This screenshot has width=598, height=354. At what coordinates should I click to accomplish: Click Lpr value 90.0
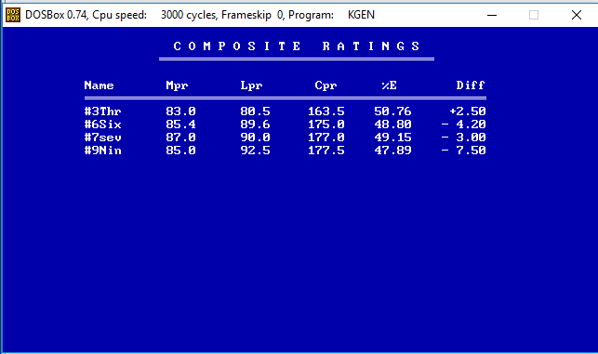(255, 138)
